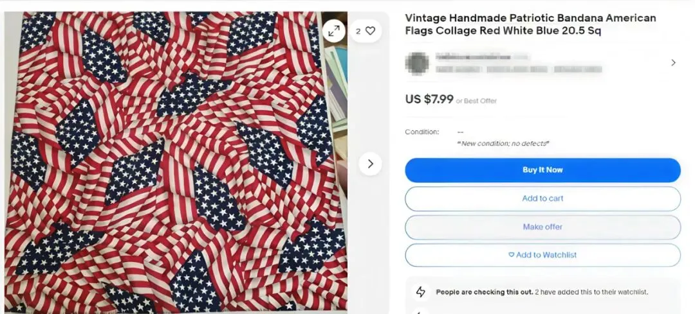Open seller details chevron arrow

[673, 63]
